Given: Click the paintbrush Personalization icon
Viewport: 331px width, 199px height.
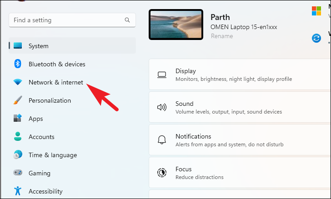Looking at the screenshot, I should 18,100.
